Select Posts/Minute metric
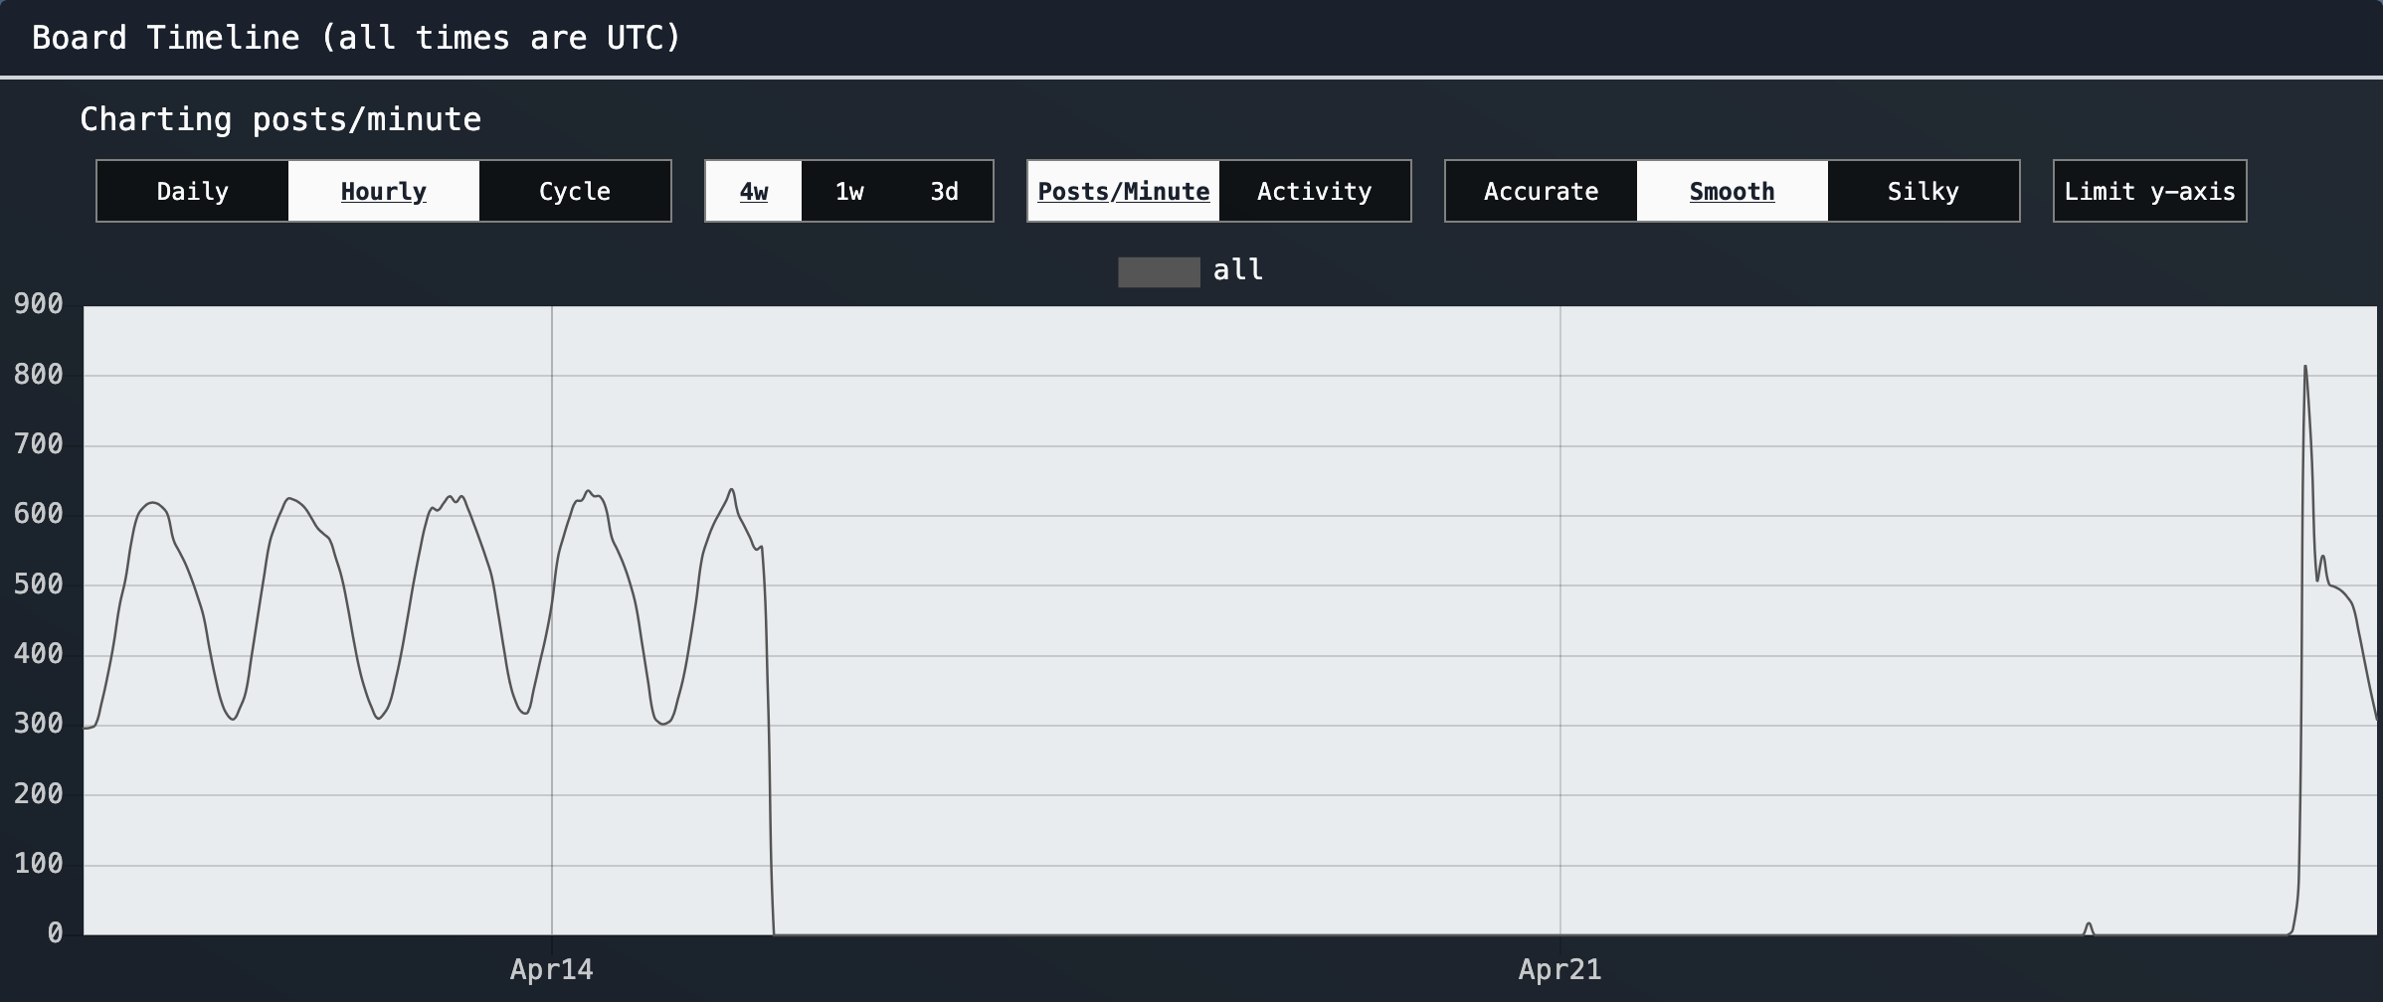This screenshot has width=2383, height=1002. [x=1124, y=191]
